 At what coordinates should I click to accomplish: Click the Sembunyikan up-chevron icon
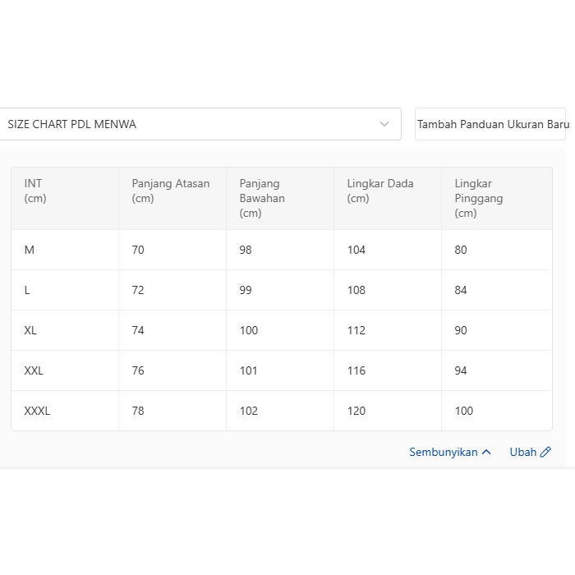click(486, 452)
